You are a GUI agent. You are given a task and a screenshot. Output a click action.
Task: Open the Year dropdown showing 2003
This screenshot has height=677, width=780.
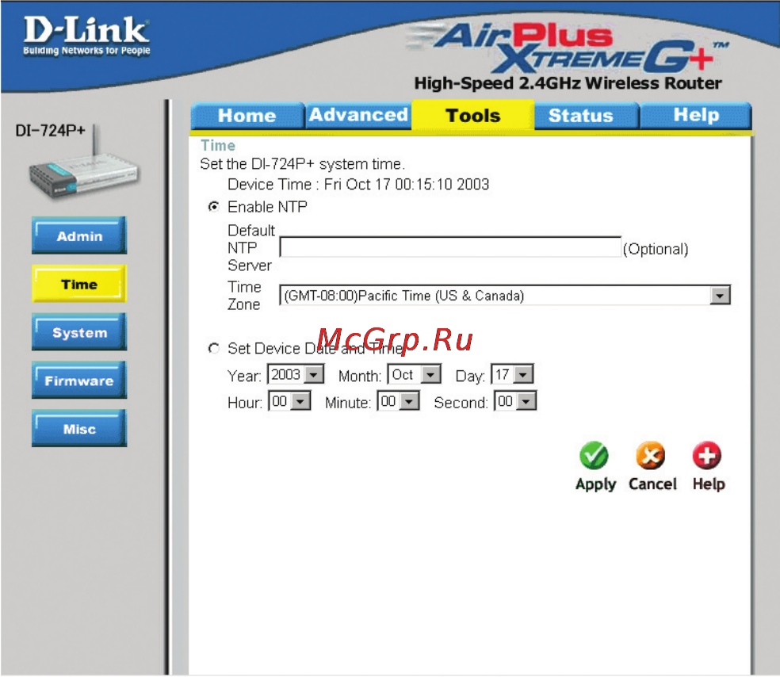[296, 374]
